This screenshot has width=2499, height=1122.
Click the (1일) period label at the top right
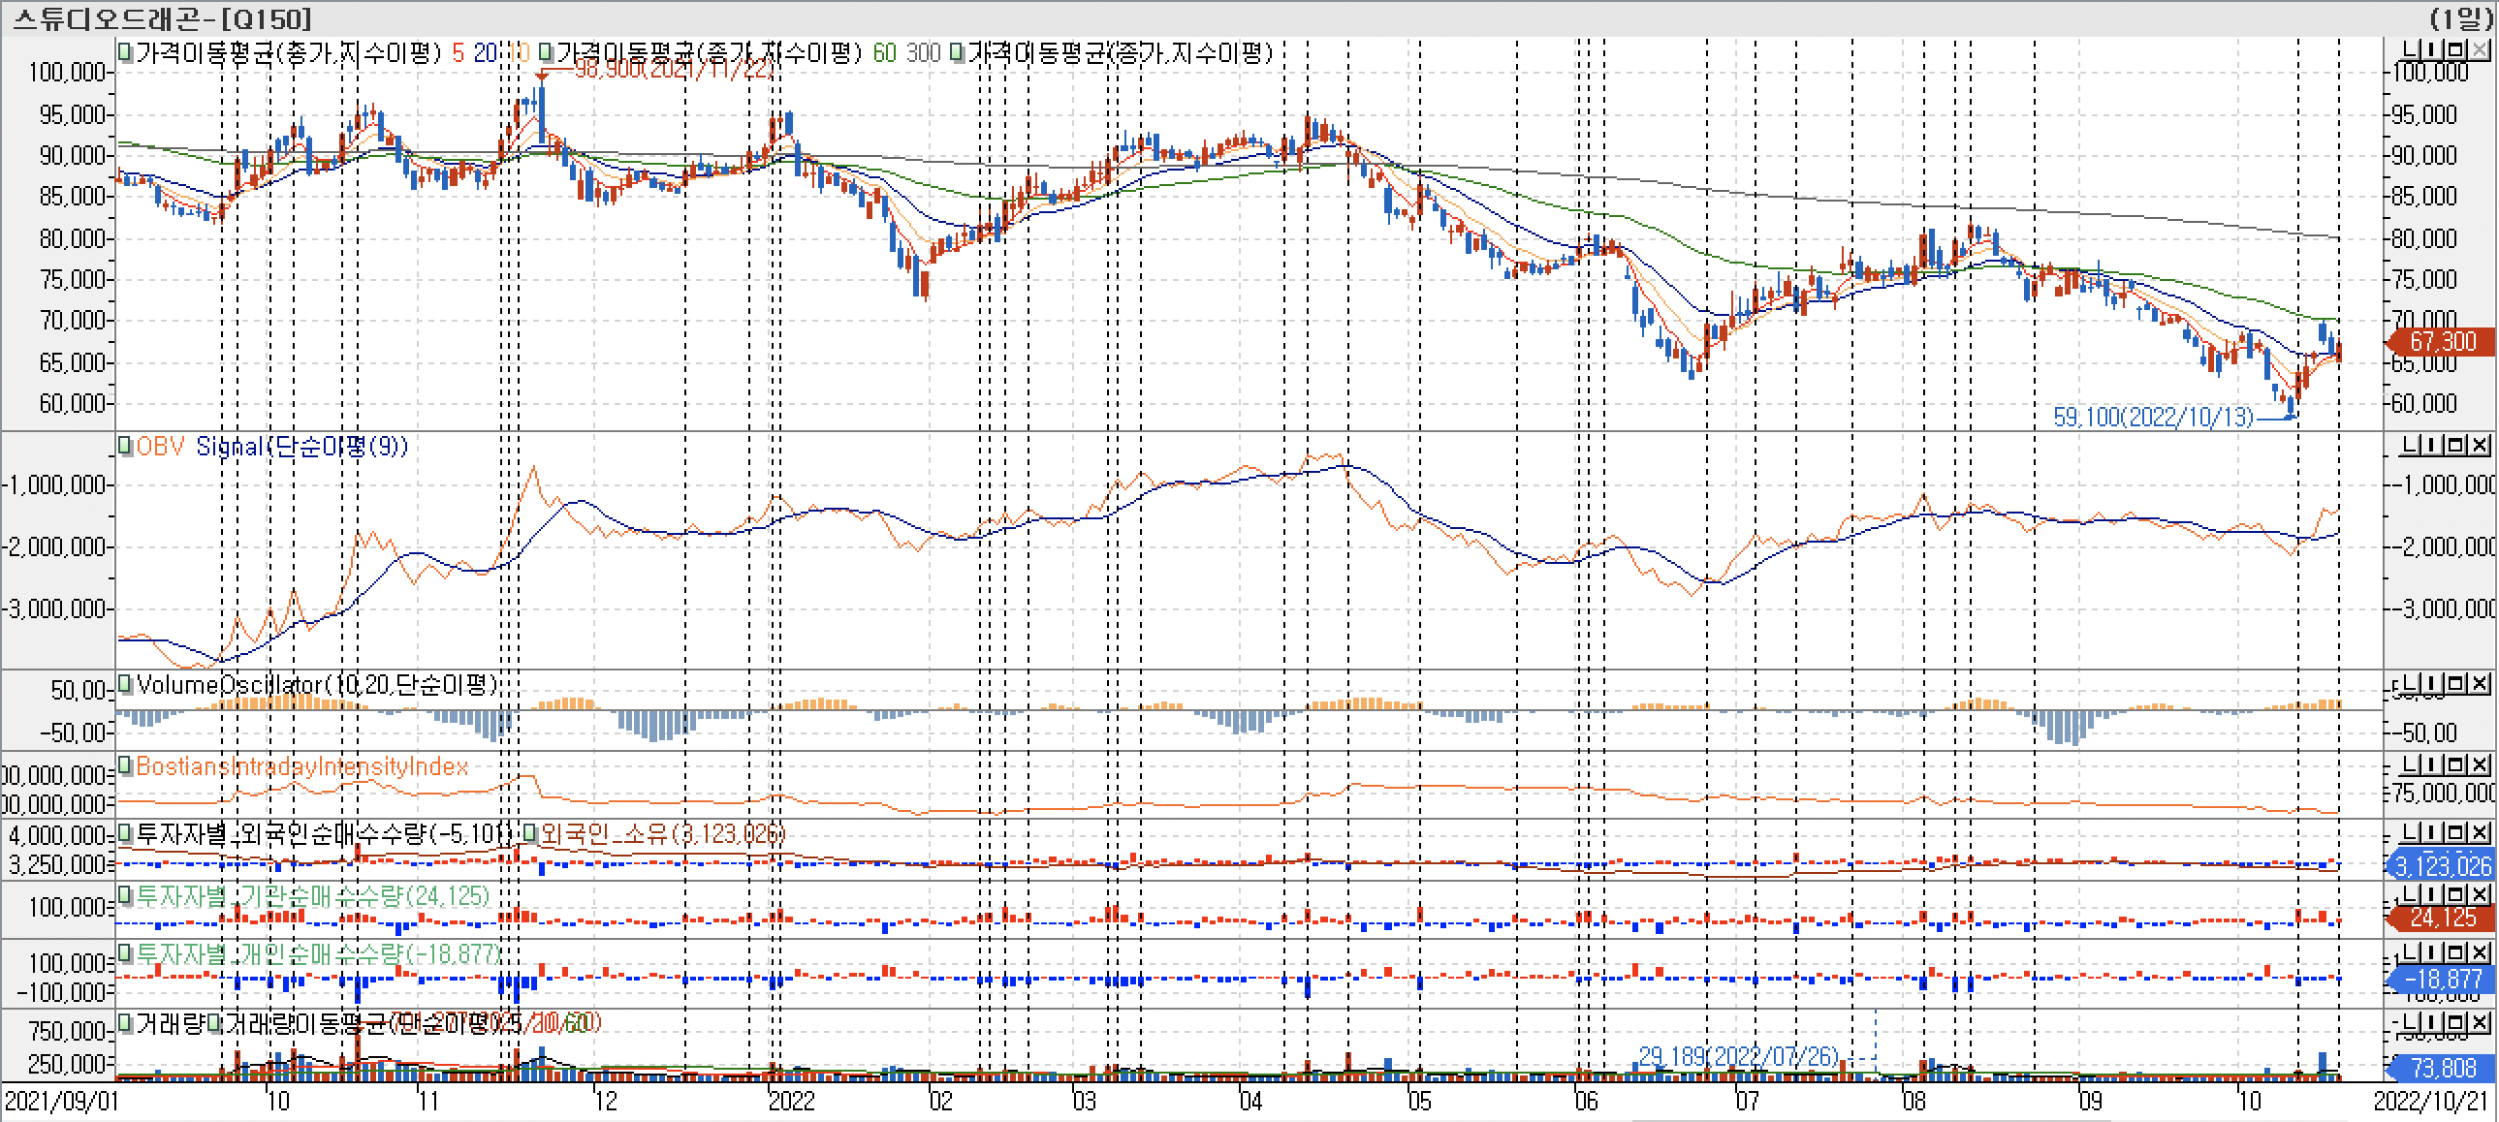2460,17
